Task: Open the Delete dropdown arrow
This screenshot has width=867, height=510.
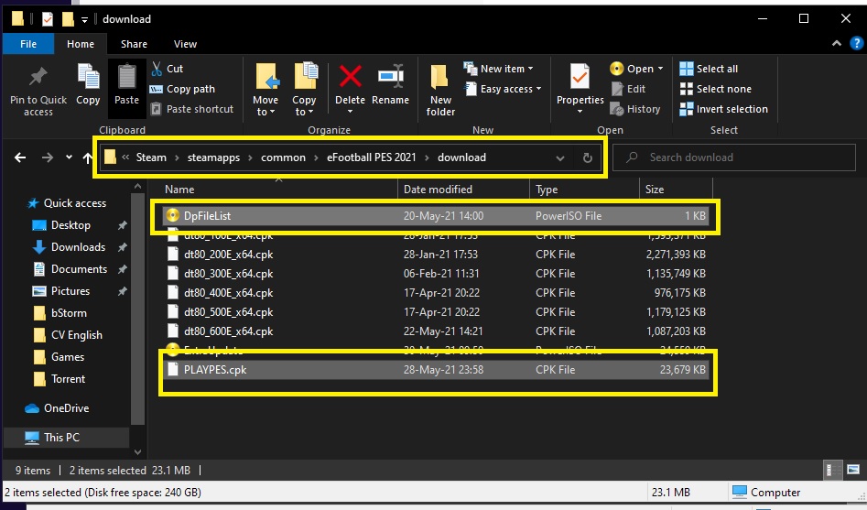Action: pos(350,112)
